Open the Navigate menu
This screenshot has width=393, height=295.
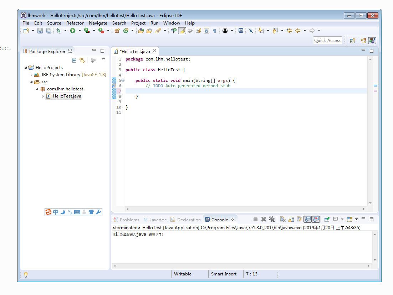coord(98,23)
